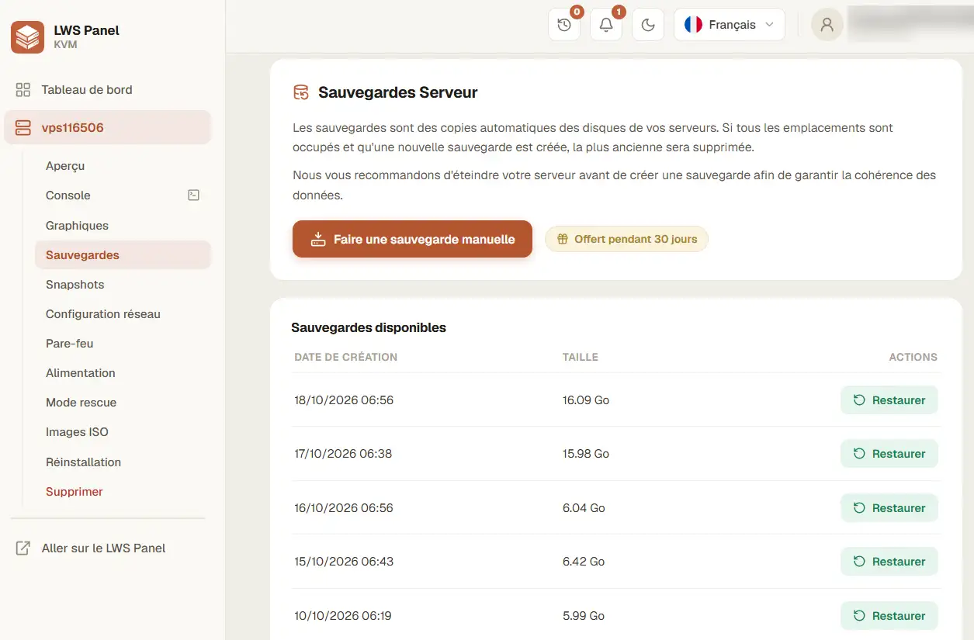974x640 pixels.
Task: Restore the 15/10/2026 06:43 backup
Action: coord(889,562)
